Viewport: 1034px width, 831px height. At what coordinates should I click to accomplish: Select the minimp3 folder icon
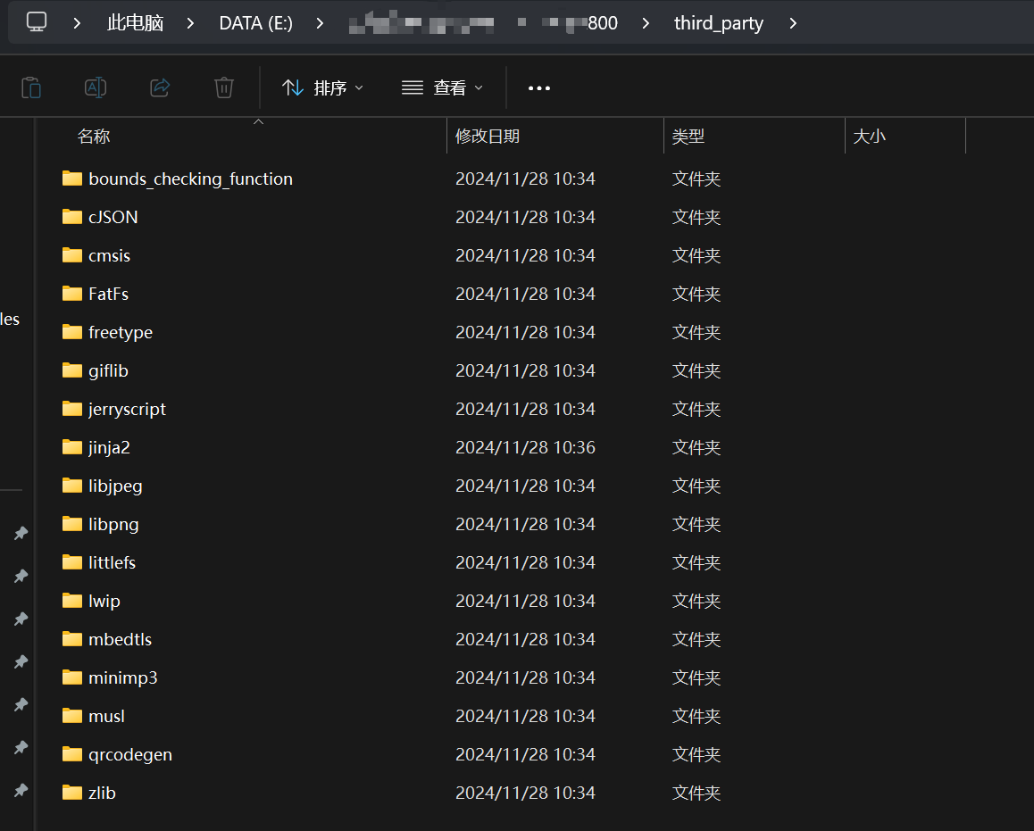[x=71, y=677]
